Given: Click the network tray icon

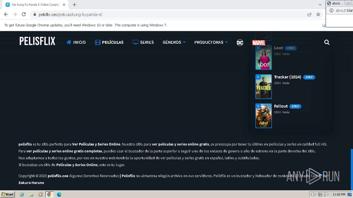Looking at the screenshot, I should [320, 194].
